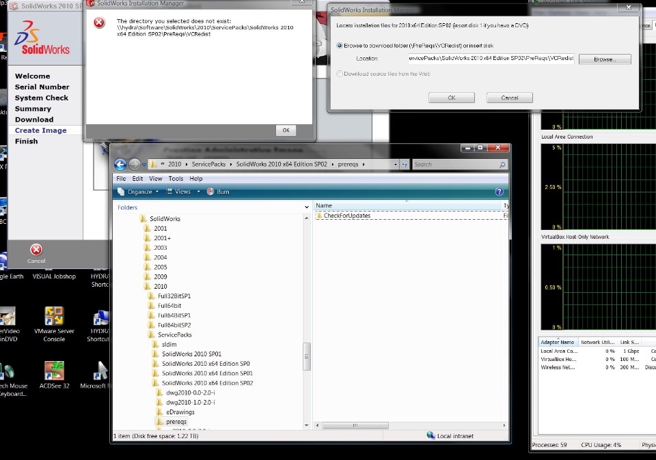Screen dimensions: 656x460
Task: Click 2010 in the address breadcrumb
Action: click(x=174, y=164)
